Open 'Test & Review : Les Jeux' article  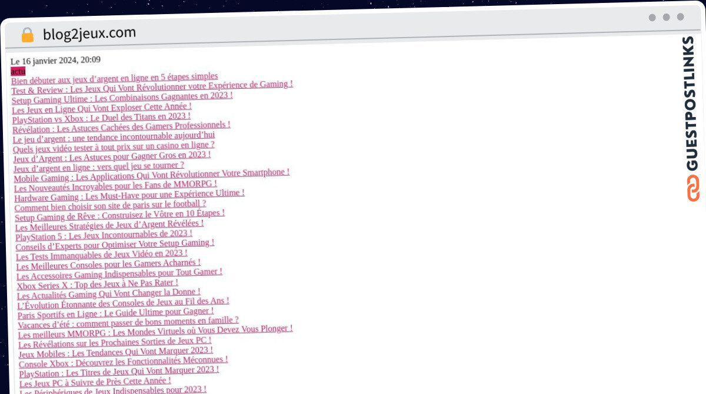pyautogui.click(x=152, y=88)
